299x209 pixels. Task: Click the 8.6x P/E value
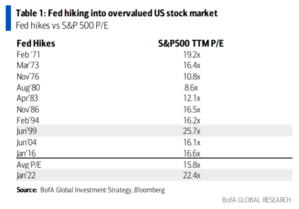click(x=191, y=89)
